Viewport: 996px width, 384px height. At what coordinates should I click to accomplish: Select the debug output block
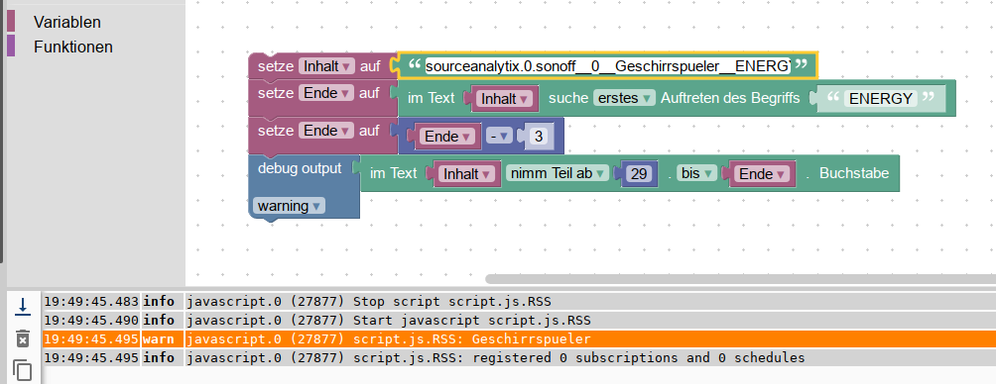300,168
